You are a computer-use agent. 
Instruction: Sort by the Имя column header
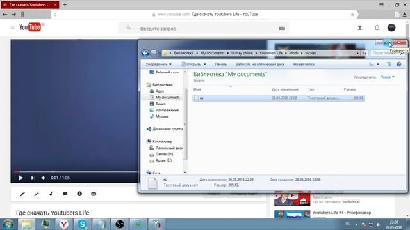(x=197, y=89)
